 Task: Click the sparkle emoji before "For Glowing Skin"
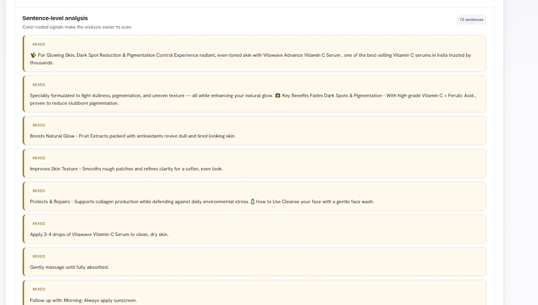tap(33, 55)
